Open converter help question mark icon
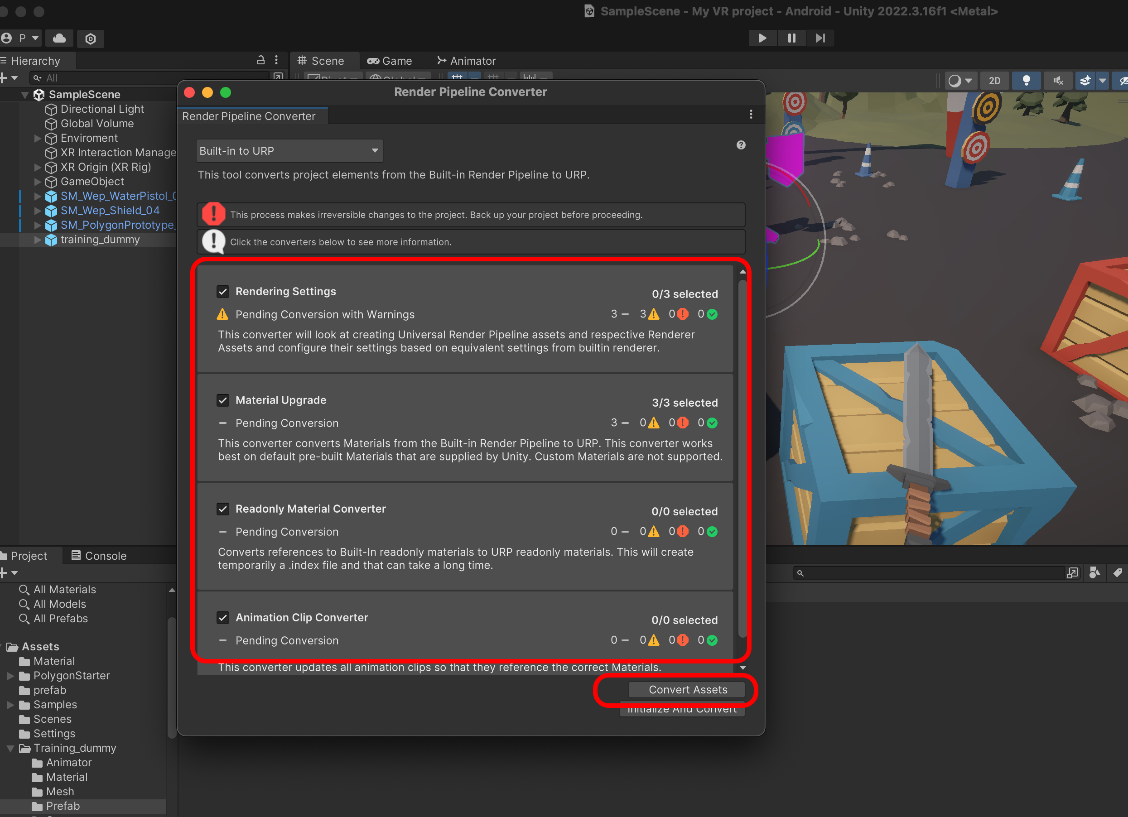The height and width of the screenshot is (817, 1128). click(741, 145)
